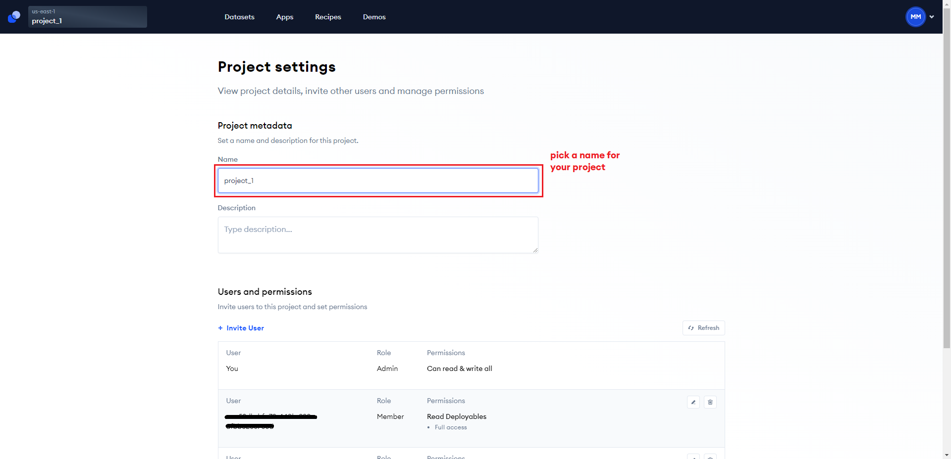Select the 'Can read & write all' text
951x459 pixels.
pyautogui.click(x=460, y=368)
